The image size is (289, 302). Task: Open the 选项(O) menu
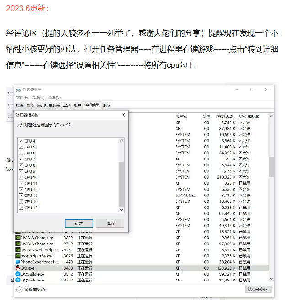coord(38,98)
